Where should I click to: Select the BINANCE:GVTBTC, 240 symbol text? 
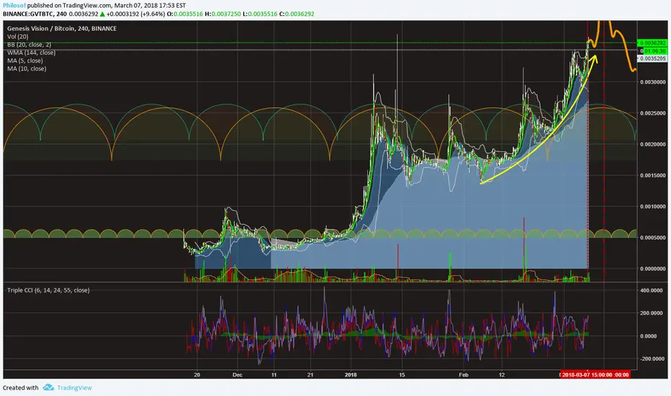tap(35, 14)
